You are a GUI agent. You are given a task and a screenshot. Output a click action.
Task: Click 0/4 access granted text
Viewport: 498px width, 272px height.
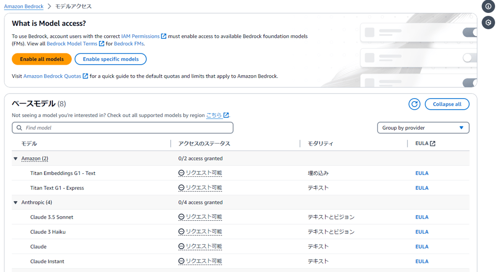point(200,202)
